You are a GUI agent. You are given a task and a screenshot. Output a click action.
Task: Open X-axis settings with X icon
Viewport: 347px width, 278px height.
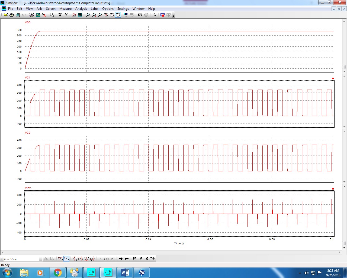click(60, 15)
